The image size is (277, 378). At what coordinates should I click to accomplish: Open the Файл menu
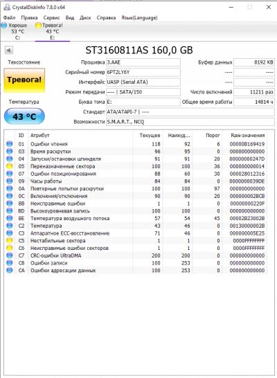point(10,17)
